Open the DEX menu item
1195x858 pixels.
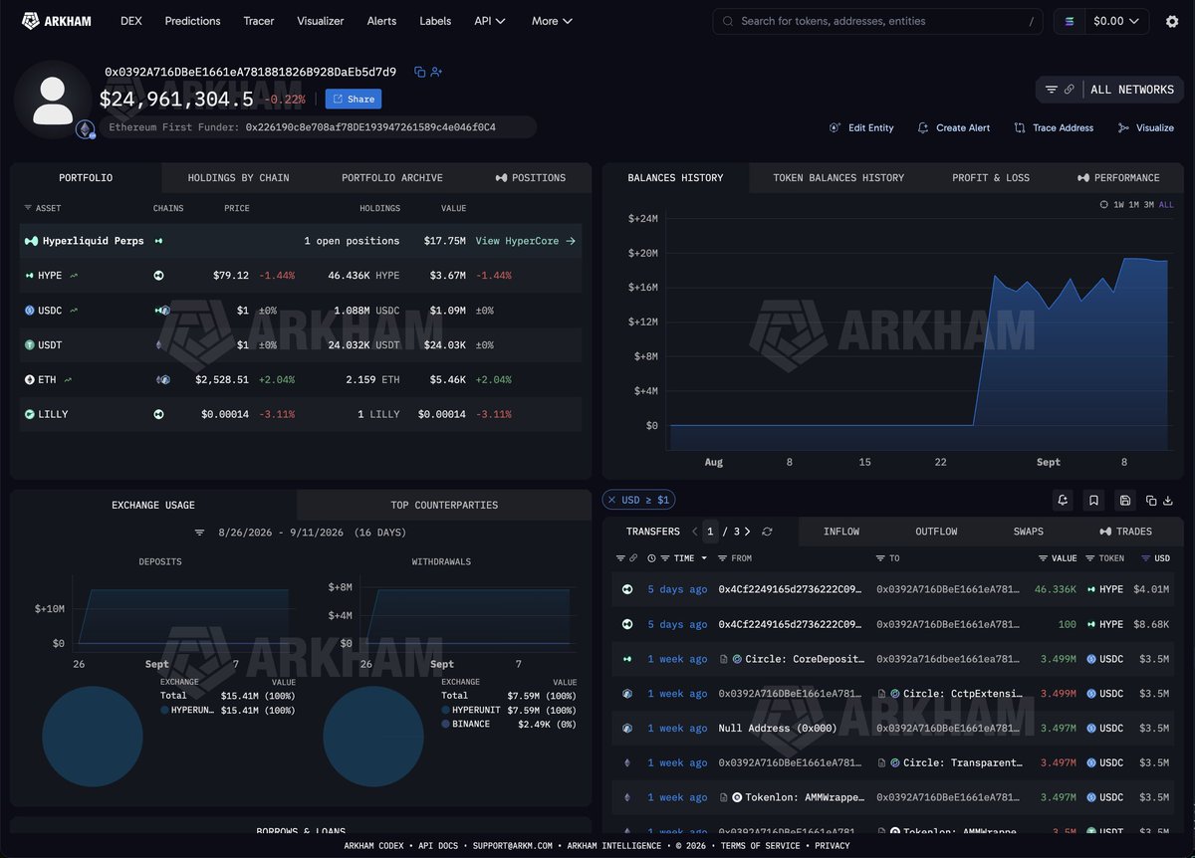(x=130, y=21)
